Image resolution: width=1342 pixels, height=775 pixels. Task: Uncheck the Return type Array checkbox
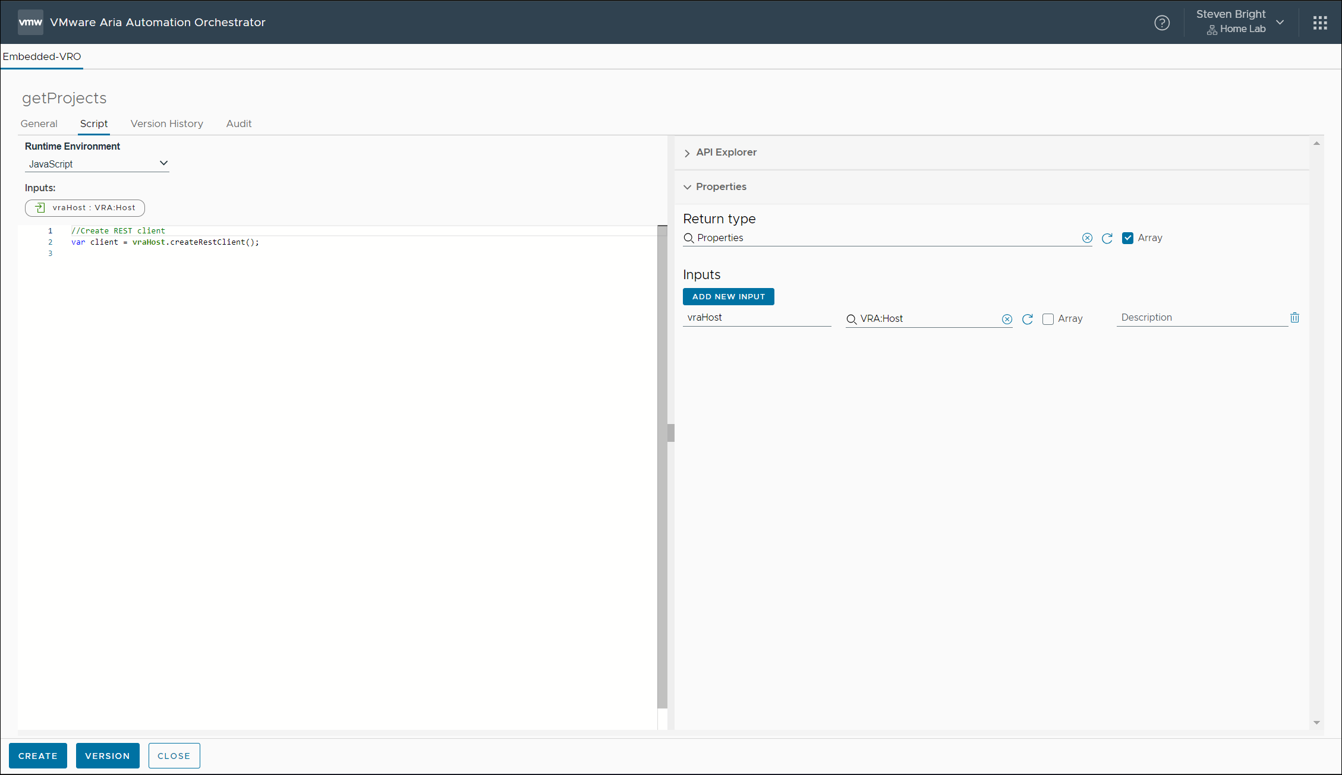point(1127,238)
